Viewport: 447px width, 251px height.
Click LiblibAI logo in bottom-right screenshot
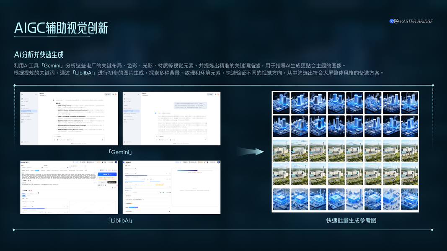127,162
